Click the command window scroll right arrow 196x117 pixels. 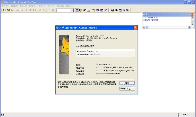189,27
